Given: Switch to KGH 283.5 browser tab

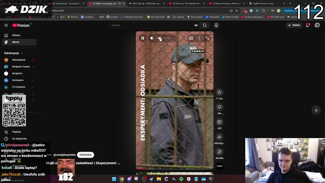Looking at the screenshot, I should point(146,4).
